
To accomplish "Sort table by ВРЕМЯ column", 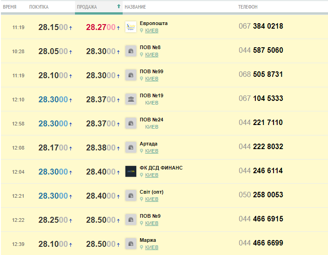I will [x=10, y=7].
